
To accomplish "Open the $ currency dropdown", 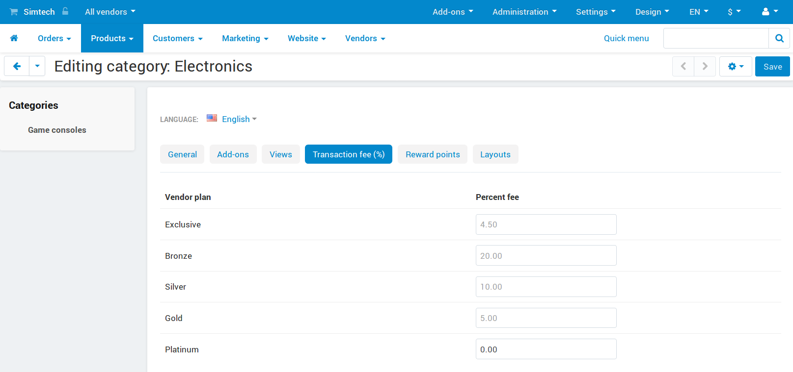I will pos(734,12).
